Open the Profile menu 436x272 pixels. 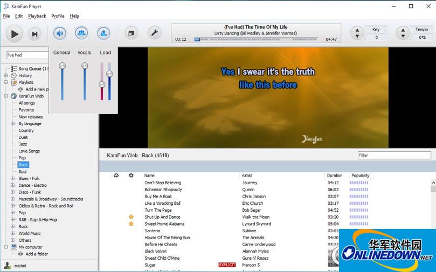pos(58,16)
